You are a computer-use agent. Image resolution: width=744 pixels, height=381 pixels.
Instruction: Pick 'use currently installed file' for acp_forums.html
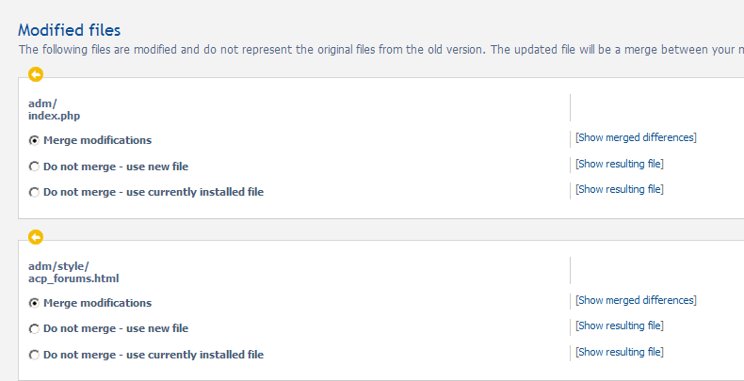tap(35, 356)
